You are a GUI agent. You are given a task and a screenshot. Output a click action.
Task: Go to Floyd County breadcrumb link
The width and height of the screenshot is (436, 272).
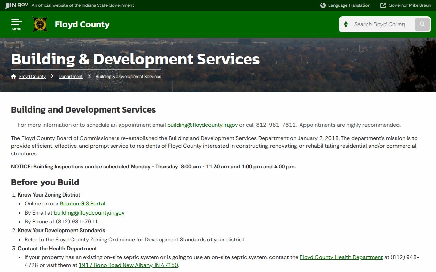pos(32,76)
